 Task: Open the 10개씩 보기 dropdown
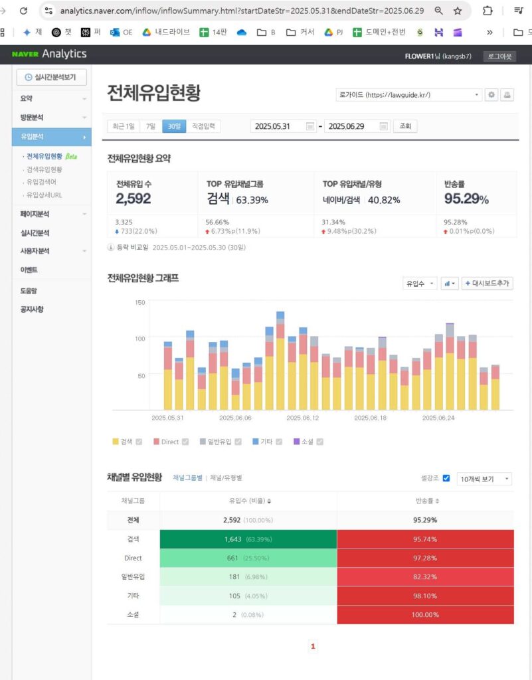[484, 479]
